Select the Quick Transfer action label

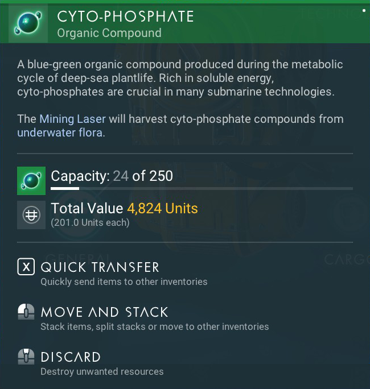point(100,267)
